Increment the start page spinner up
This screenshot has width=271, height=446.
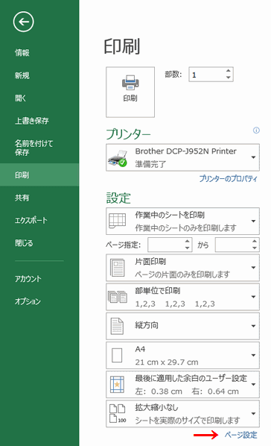187,242
